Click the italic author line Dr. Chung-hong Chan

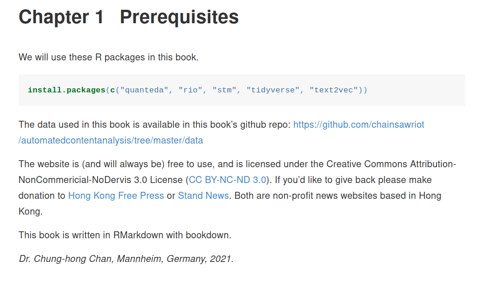point(126,259)
